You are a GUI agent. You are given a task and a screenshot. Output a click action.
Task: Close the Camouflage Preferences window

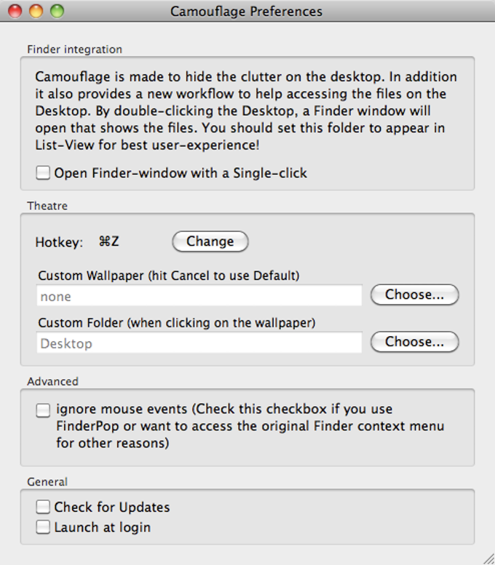point(14,12)
